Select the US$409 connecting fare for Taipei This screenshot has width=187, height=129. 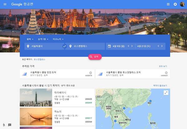click(x=89, y=103)
